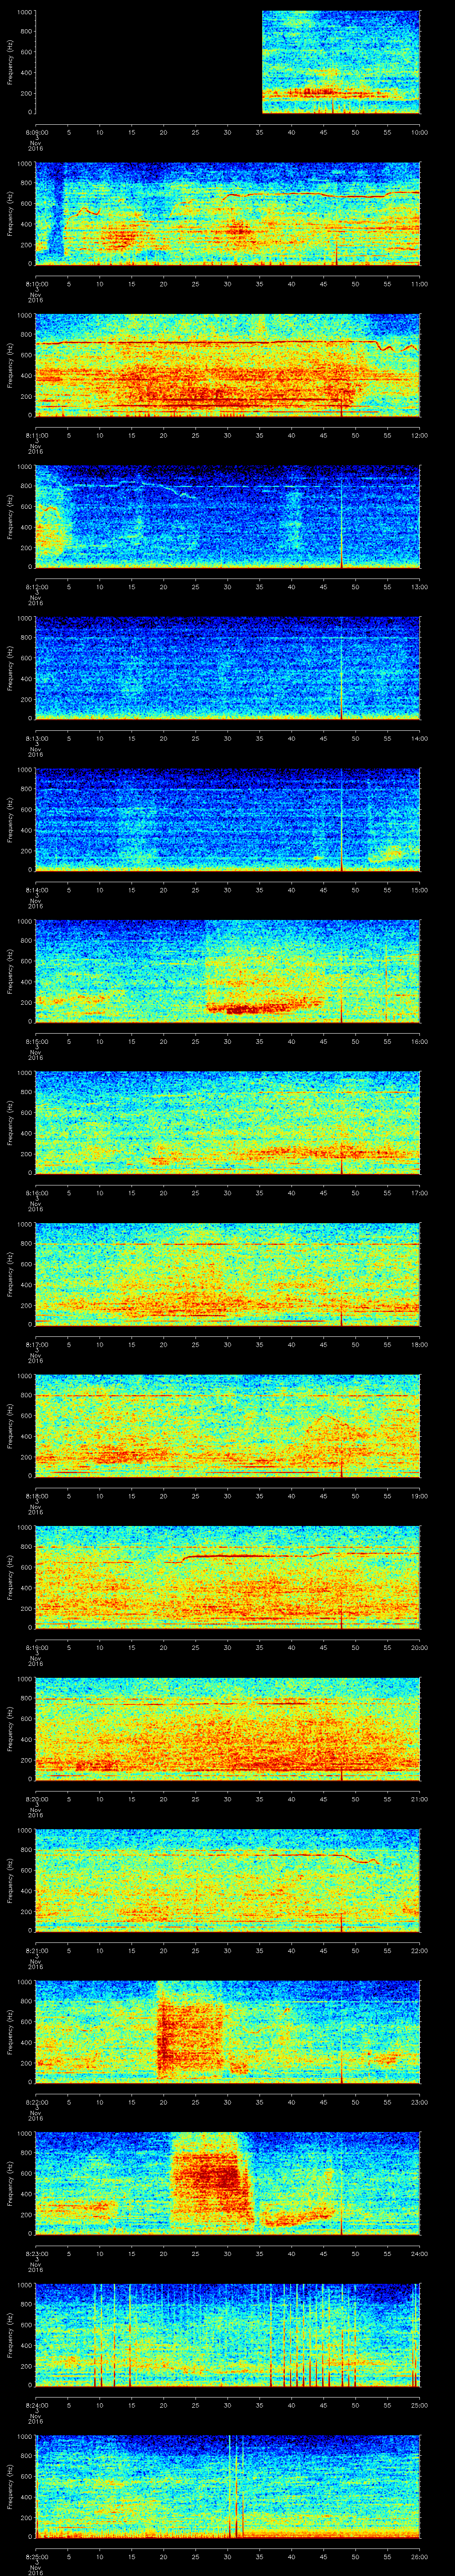Click the 21:00 end time label

tap(420, 1799)
